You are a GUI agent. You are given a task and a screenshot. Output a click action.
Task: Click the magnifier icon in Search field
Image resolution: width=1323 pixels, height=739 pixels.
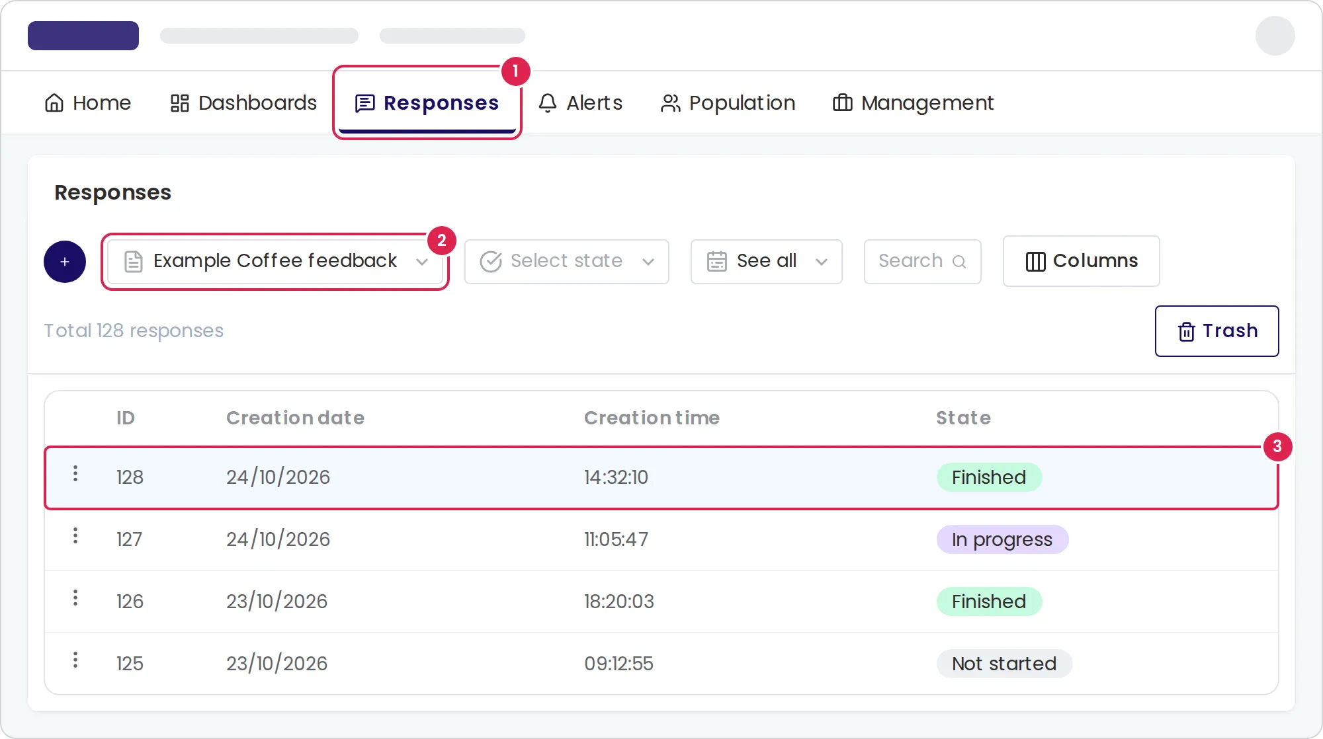click(959, 262)
